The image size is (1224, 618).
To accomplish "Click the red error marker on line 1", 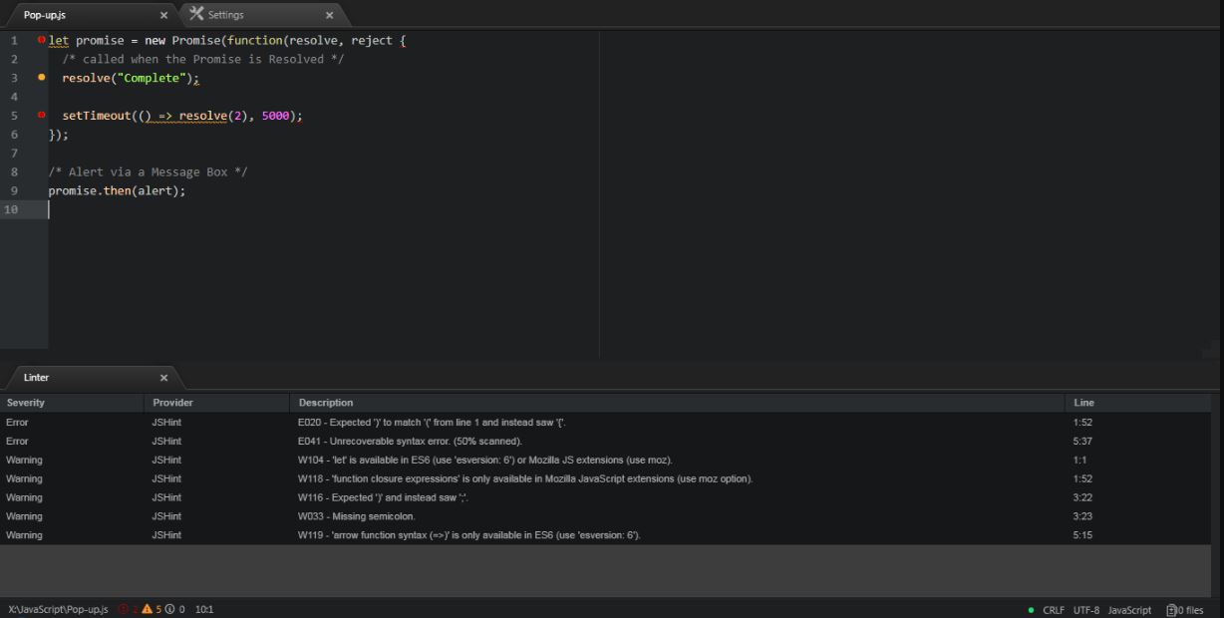I will [x=41, y=40].
